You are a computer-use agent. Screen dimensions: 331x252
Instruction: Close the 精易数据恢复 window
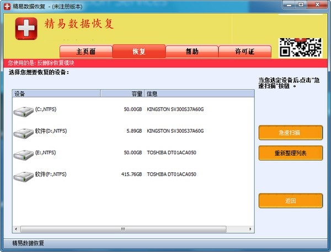click(318, 5)
